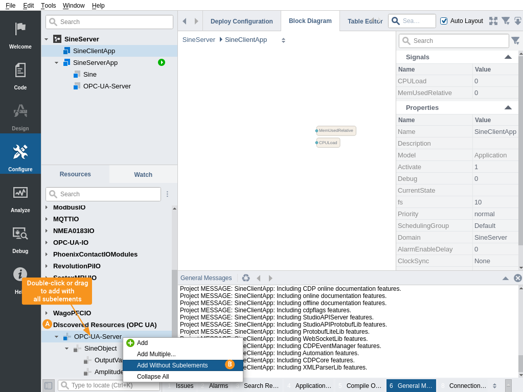The image size is (523, 392).
Task: Open the Watch tab
Action: 143,174
